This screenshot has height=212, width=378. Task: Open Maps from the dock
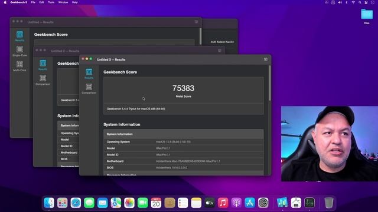116,203
